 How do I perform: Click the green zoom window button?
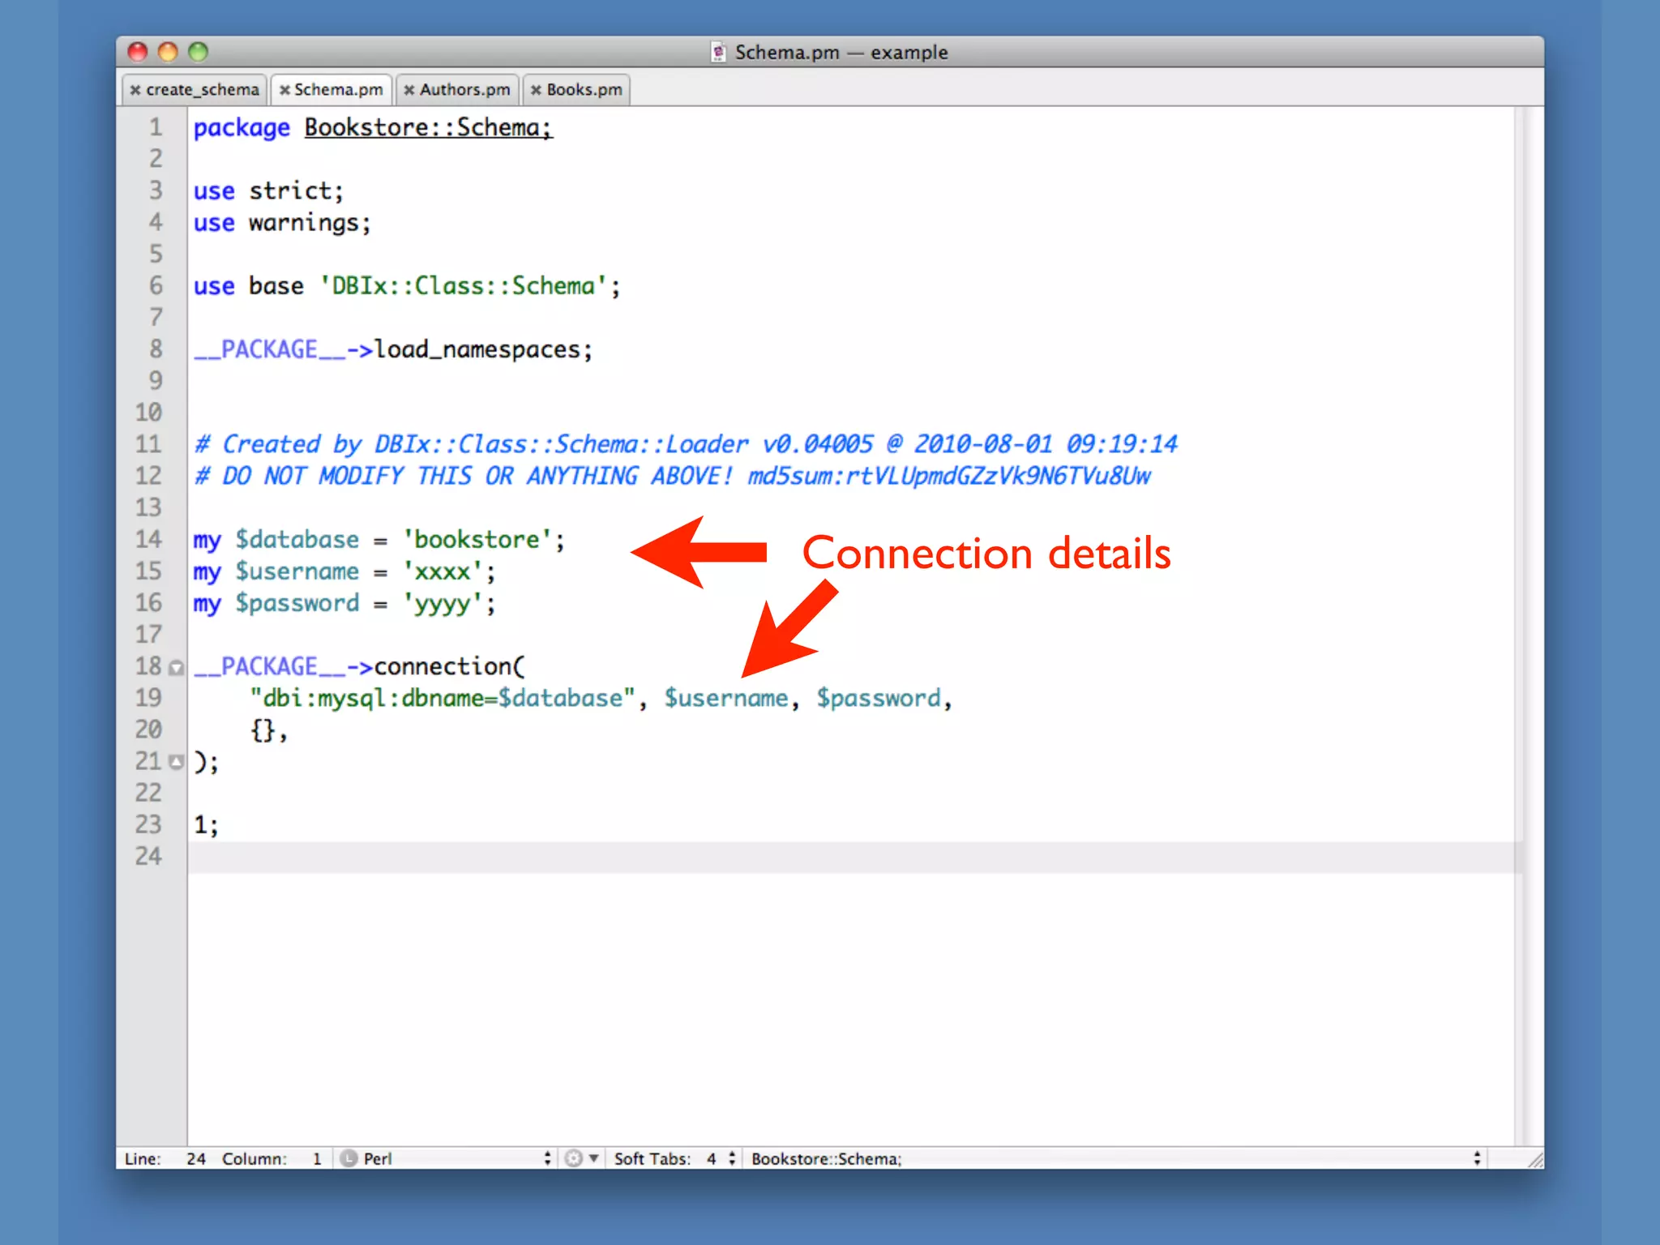[198, 53]
